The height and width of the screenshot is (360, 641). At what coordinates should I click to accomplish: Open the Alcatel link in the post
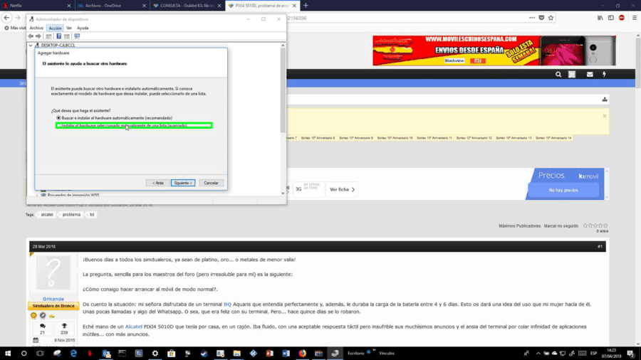coord(133,327)
